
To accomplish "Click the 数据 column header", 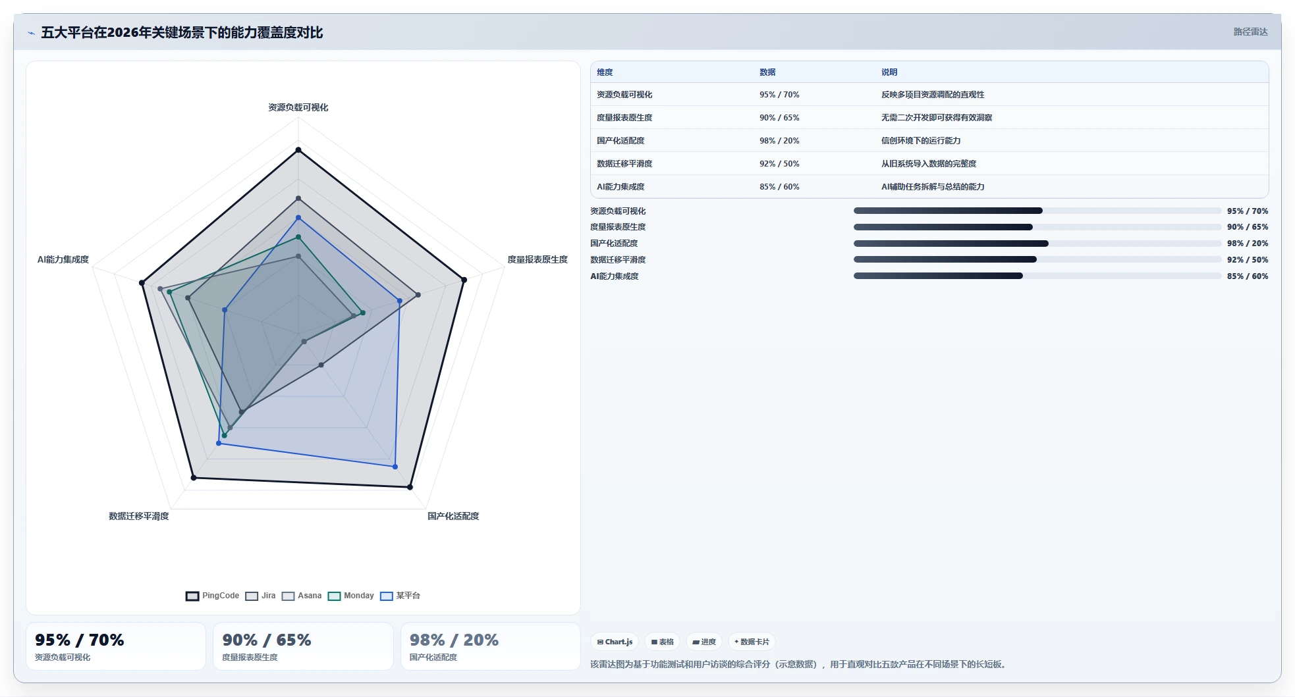I will click(x=767, y=72).
